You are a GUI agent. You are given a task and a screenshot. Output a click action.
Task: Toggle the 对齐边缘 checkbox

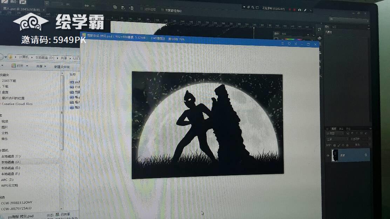click(x=141, y=9)
